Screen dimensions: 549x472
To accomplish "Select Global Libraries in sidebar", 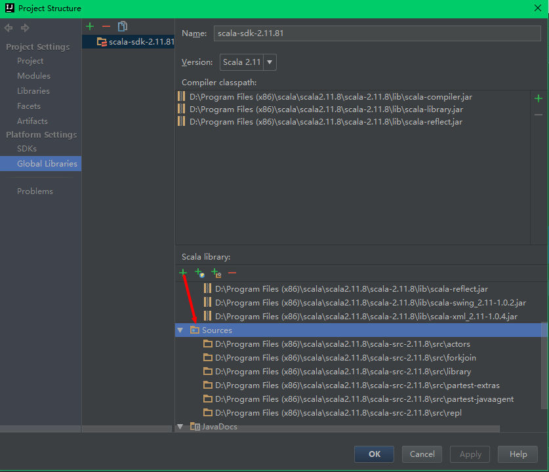I will pos(41,163).
